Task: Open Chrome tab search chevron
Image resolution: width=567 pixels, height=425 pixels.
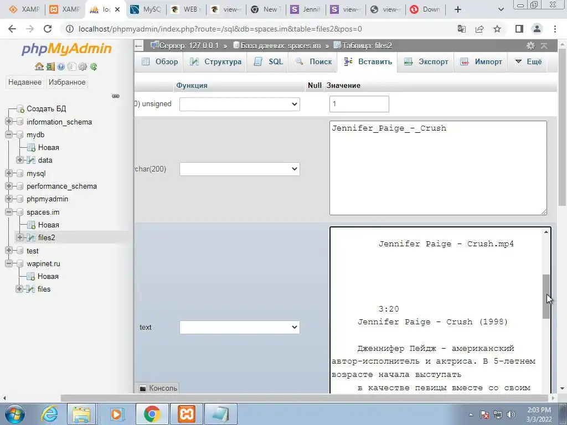Action: pyautogui.click(x=501, y=9)
